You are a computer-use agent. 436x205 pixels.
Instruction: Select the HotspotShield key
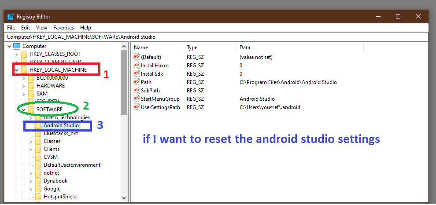click(x=60, y=197)
